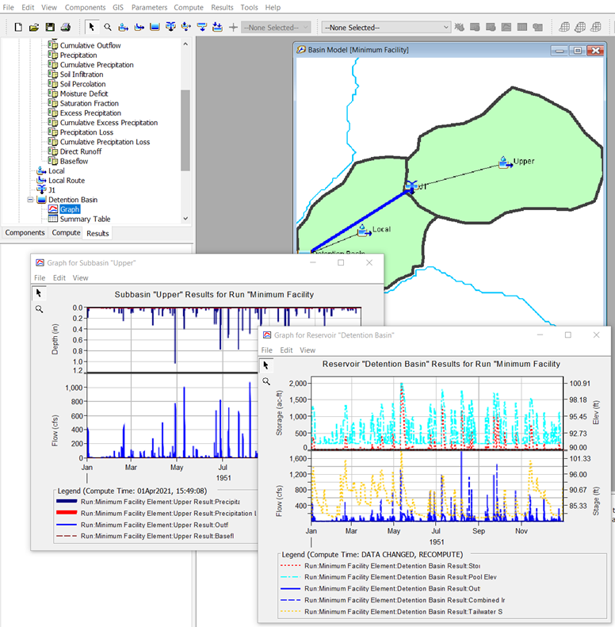This screenshot has width=615, height=627.
Task: Select the Reservoir Creation tool
Action: pos(155,27)
